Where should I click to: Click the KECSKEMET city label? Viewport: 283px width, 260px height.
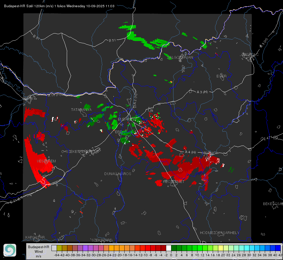click(174, 182)
